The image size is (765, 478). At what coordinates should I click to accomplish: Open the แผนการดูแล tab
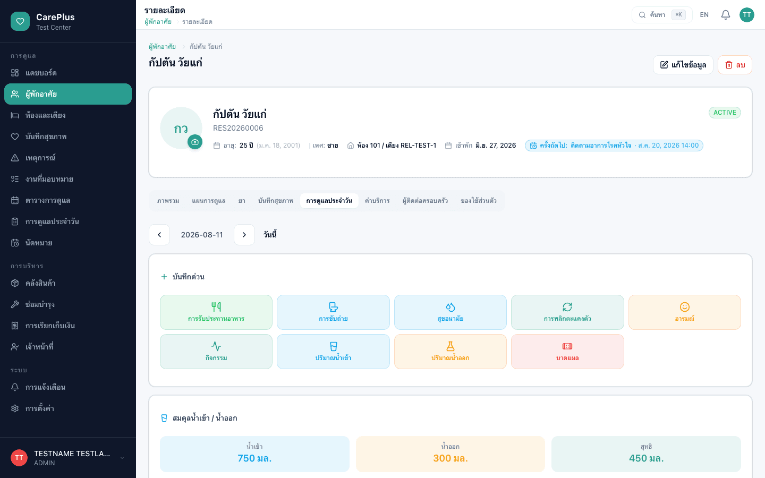(x=209, y=201)
